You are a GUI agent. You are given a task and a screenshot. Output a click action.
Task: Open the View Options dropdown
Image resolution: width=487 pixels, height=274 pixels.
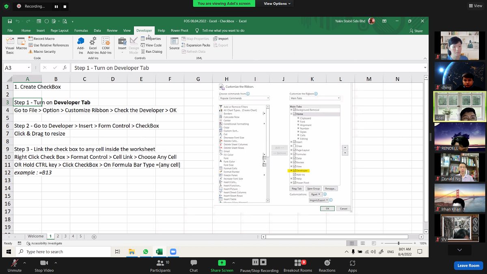tap(278, 4)
